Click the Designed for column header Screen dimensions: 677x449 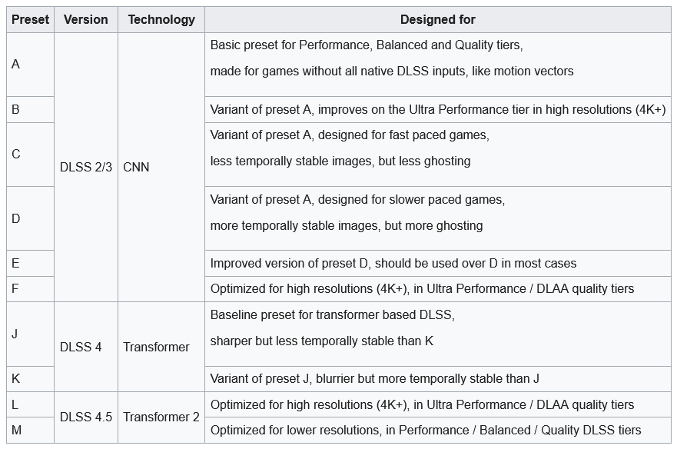pyautogui.click(x=437, y=20)
